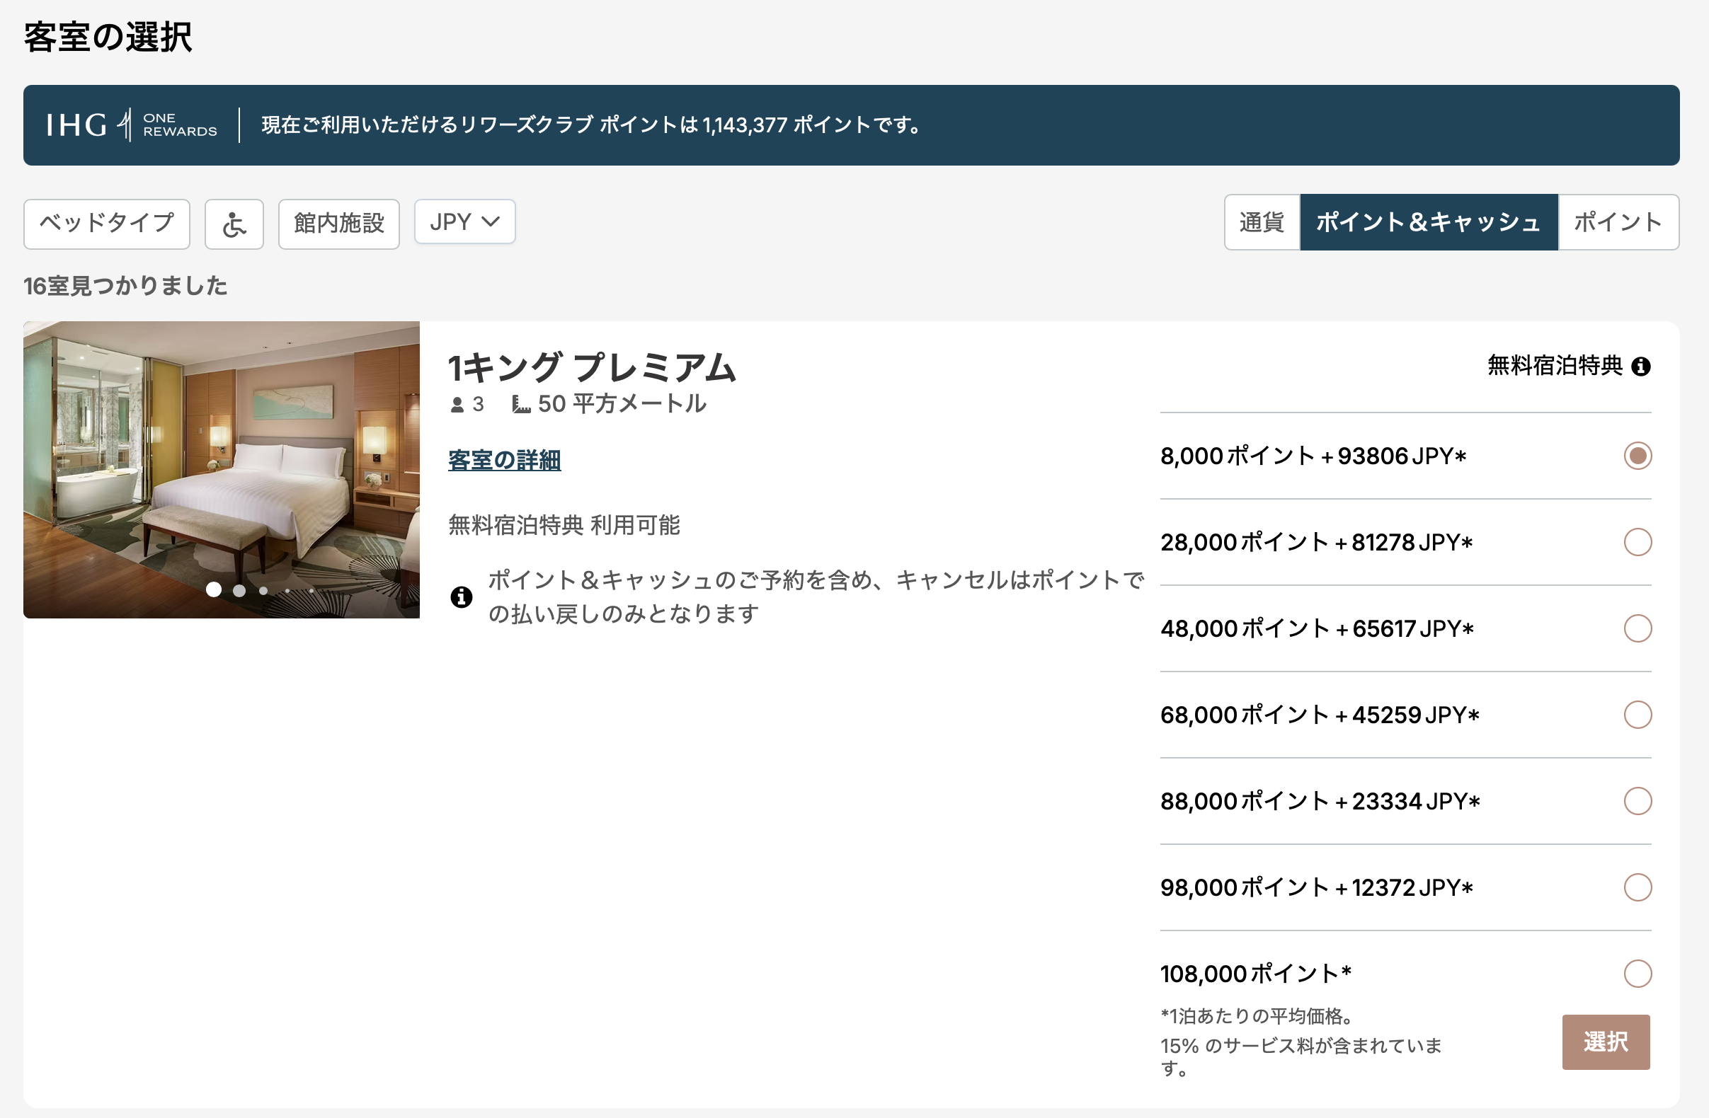Screen dimensions: 1709x1118
Task: Open the 館内施設 filter
Action: tap(338, 224)
